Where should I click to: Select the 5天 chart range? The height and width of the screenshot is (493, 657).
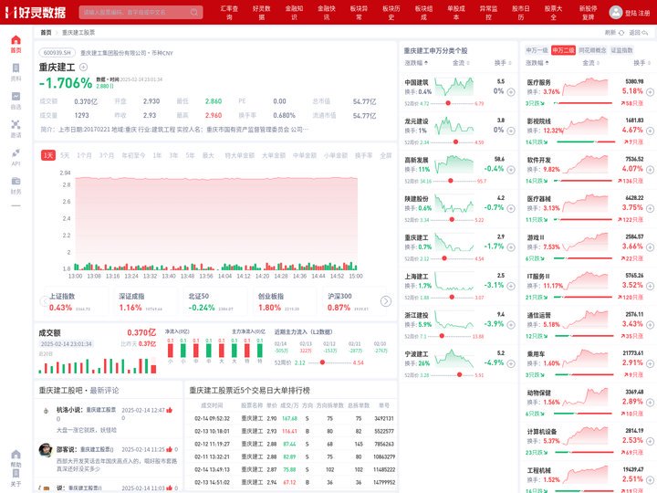(65, 155)
